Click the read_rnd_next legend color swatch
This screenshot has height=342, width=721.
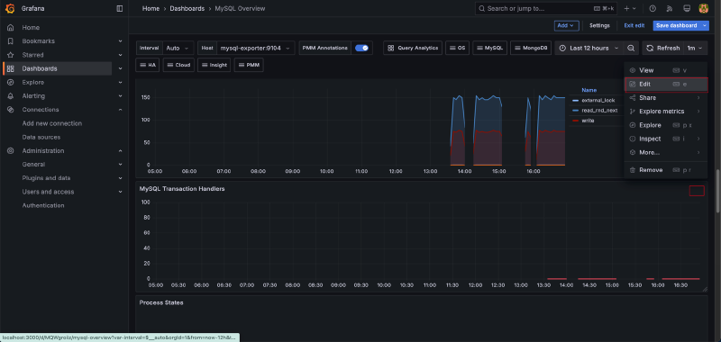pos(575,110)
